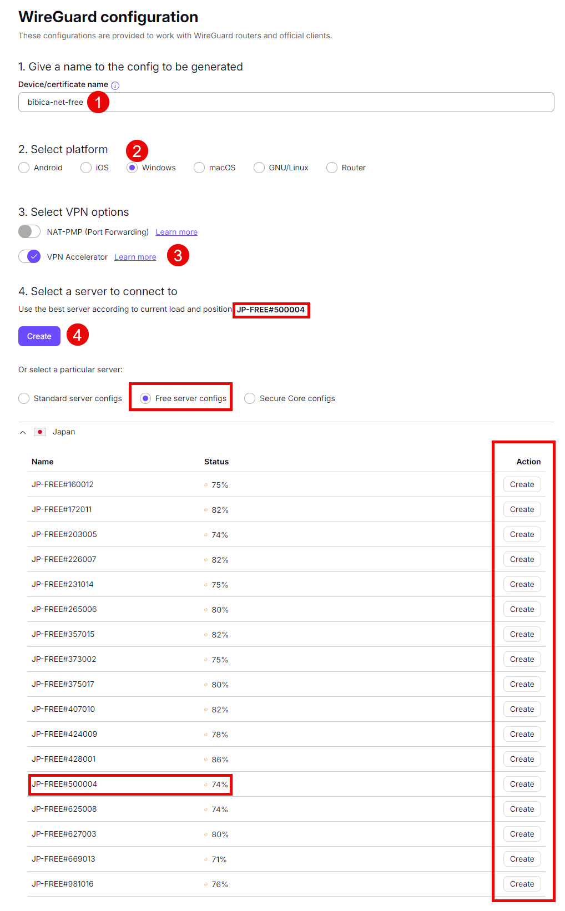This screenshot has width=565, height=911.
Task: Click the Japan flag icon
Action: (x=40, y=432)
